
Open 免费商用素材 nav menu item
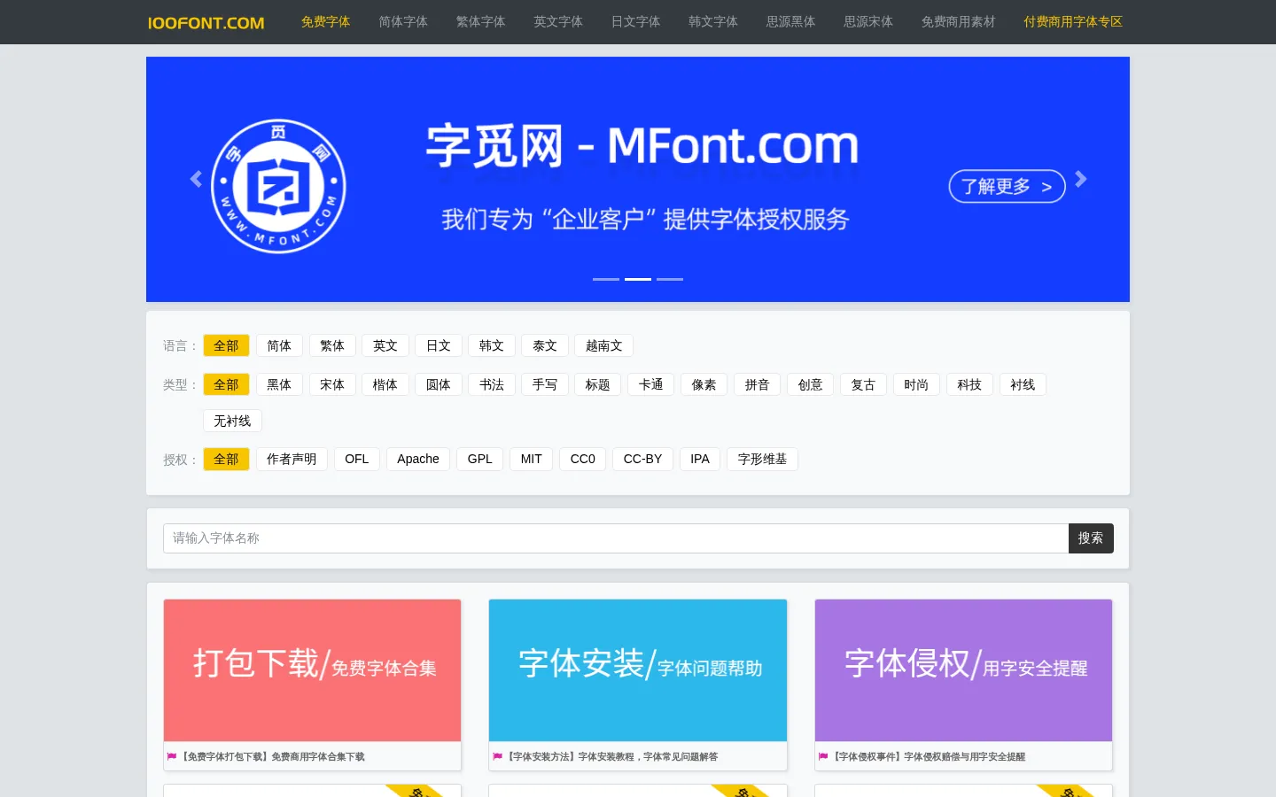958,22
